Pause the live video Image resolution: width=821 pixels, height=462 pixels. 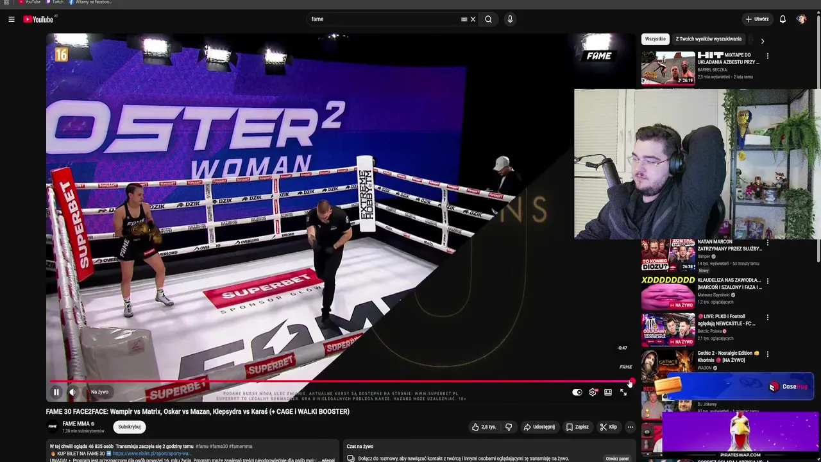tap(56, 392)
